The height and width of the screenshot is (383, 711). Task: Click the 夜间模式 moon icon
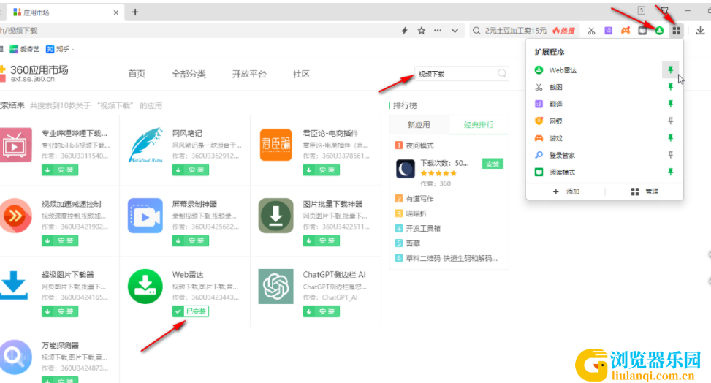[x=405, y=169]
